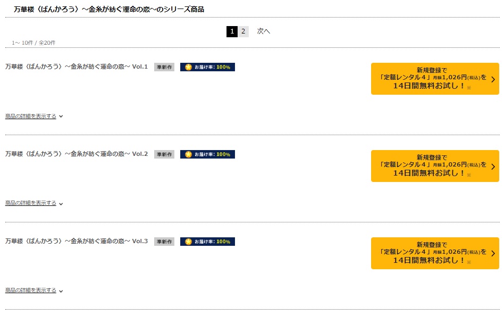504x315 pixels.
Task: Expand 商品の詳細を表示する for Vol.2
Action: click(33, 203)
